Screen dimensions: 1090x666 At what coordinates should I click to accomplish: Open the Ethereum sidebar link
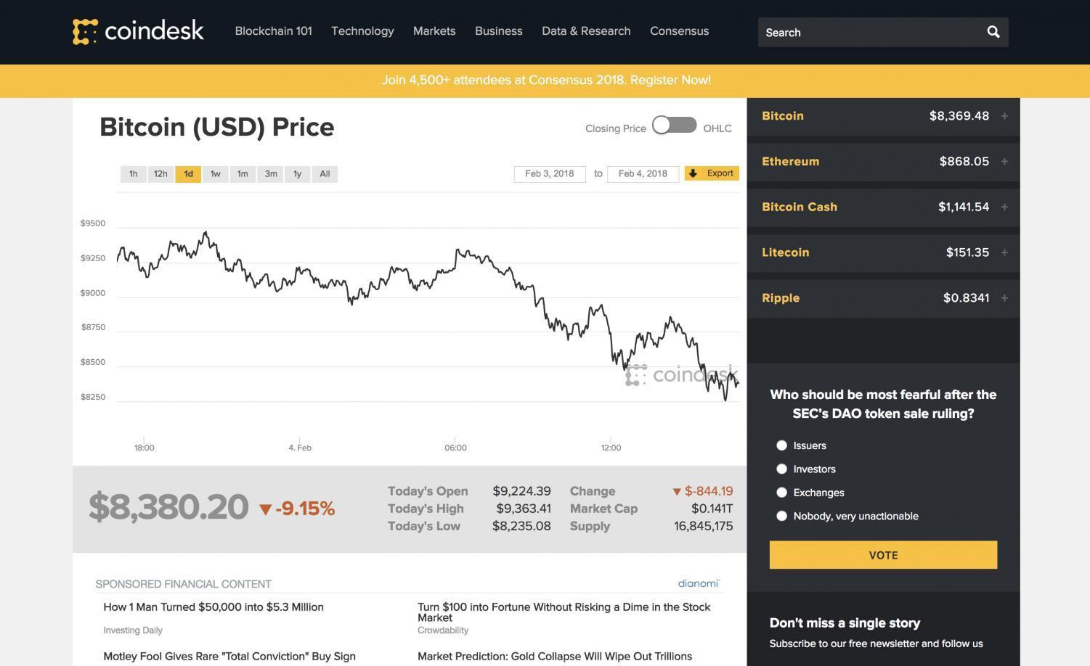(x=790, y=162)
